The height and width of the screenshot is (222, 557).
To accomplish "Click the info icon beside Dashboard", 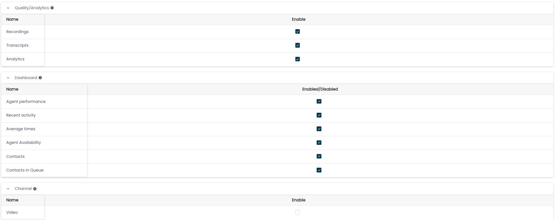I will tap(40, 78).
